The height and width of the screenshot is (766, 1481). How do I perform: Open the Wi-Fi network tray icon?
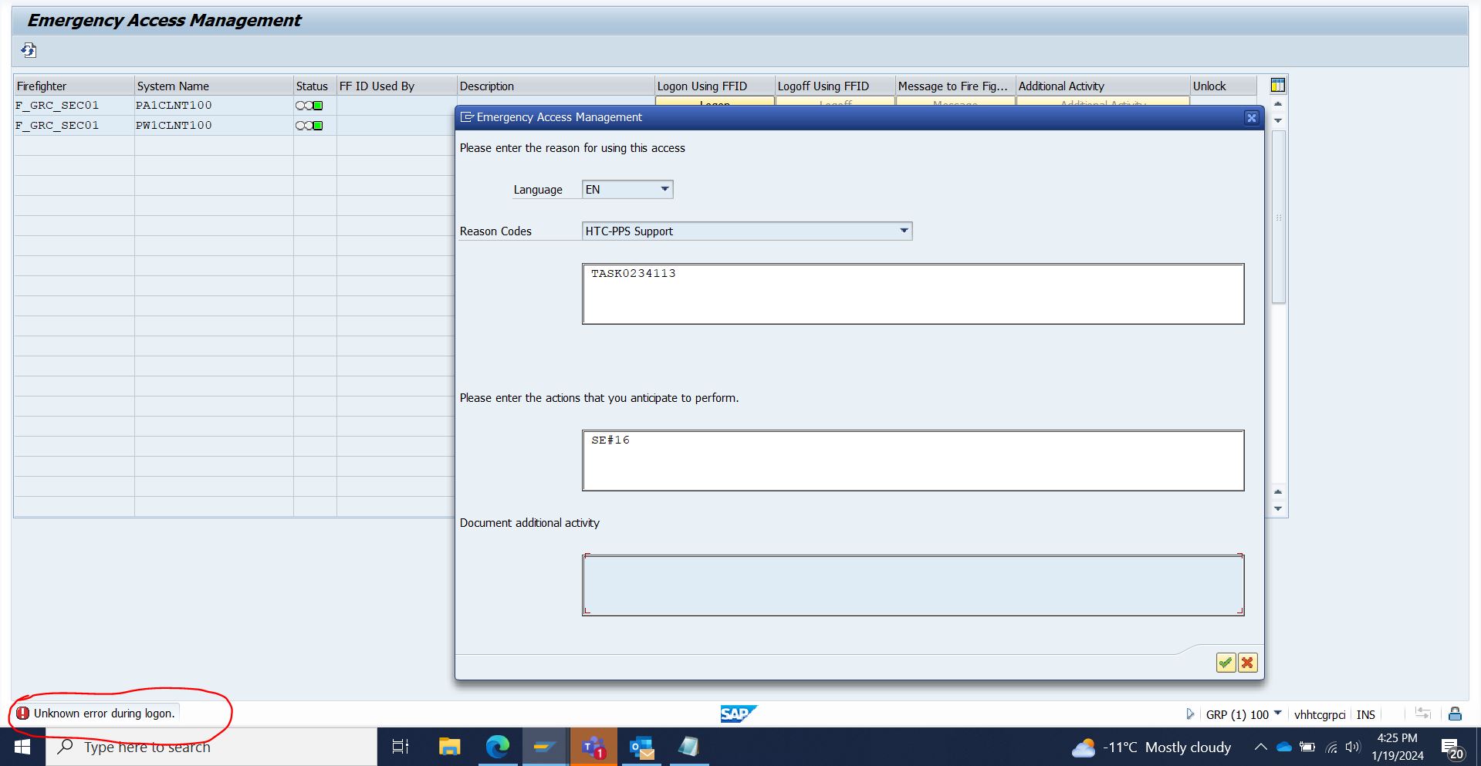[1331, 747]
